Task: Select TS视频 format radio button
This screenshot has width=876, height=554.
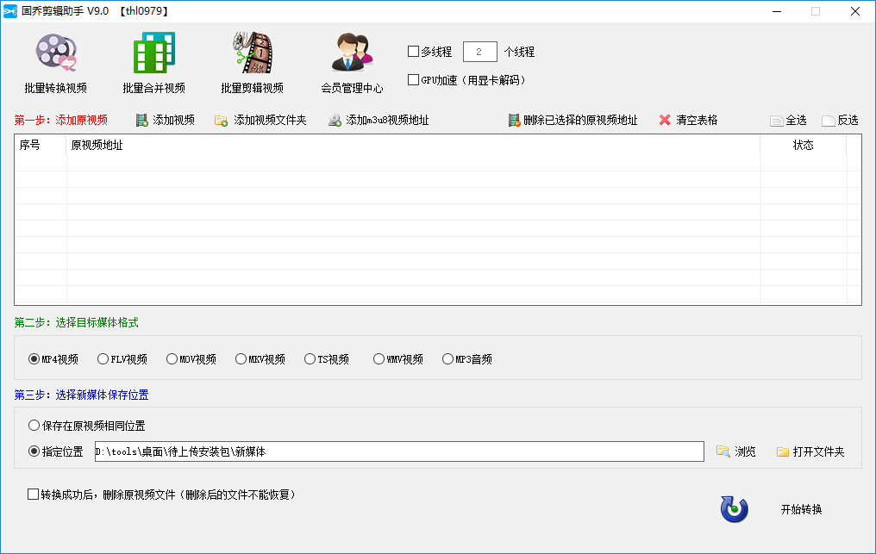Action: [x=310, y=359]
